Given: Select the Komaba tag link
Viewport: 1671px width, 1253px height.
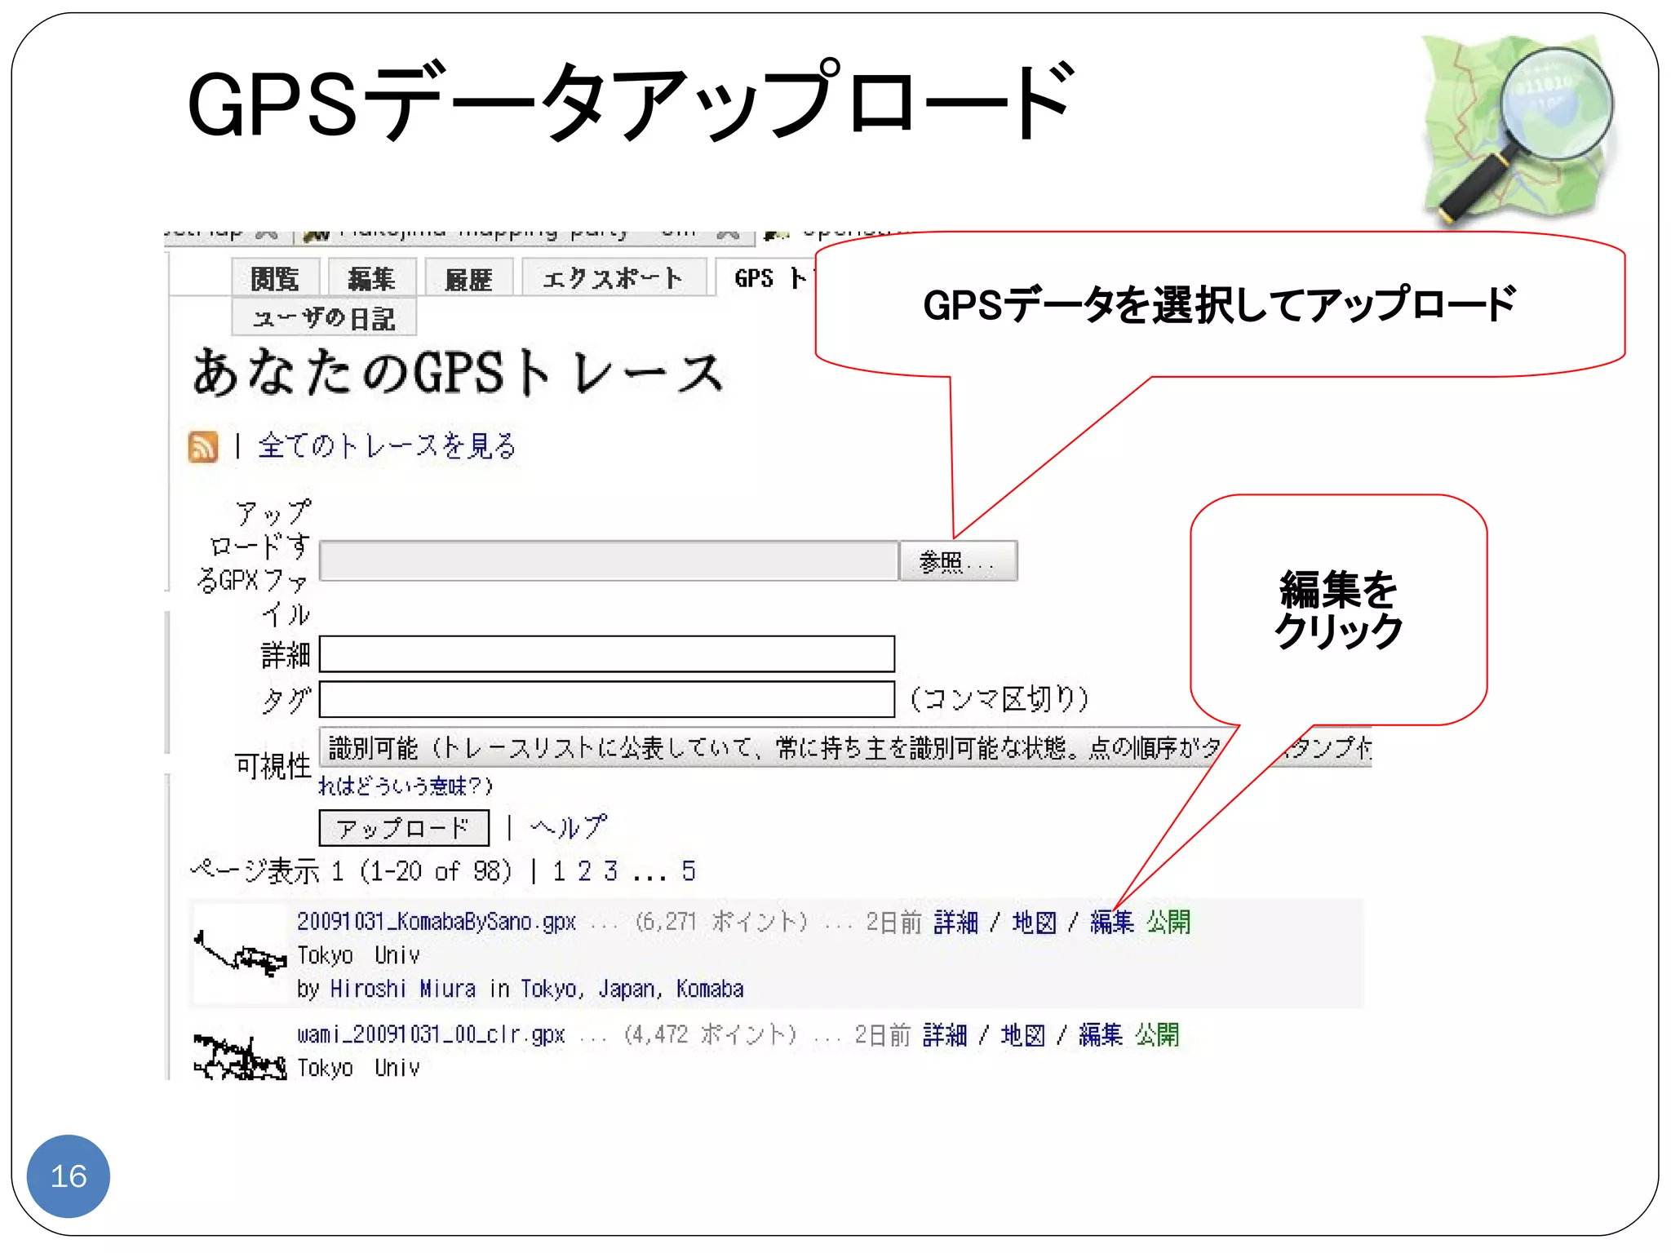Looking at the screenshot, I should click(x=710, y=989).
